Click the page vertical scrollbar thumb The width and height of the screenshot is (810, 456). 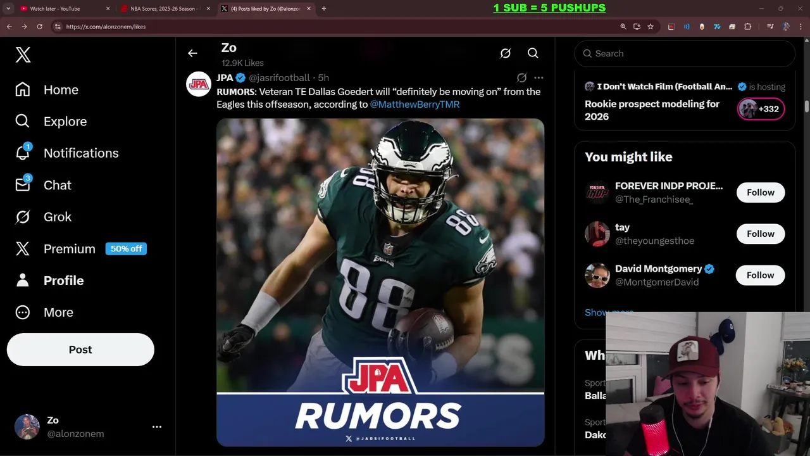pos(806,106)
